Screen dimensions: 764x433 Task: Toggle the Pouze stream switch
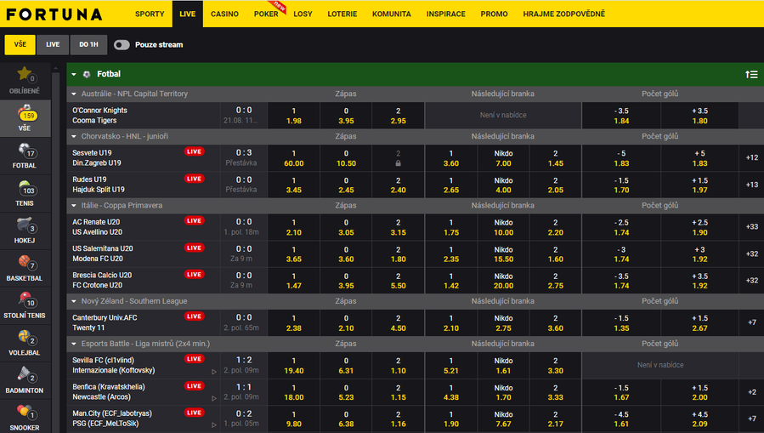click(122, 45)
